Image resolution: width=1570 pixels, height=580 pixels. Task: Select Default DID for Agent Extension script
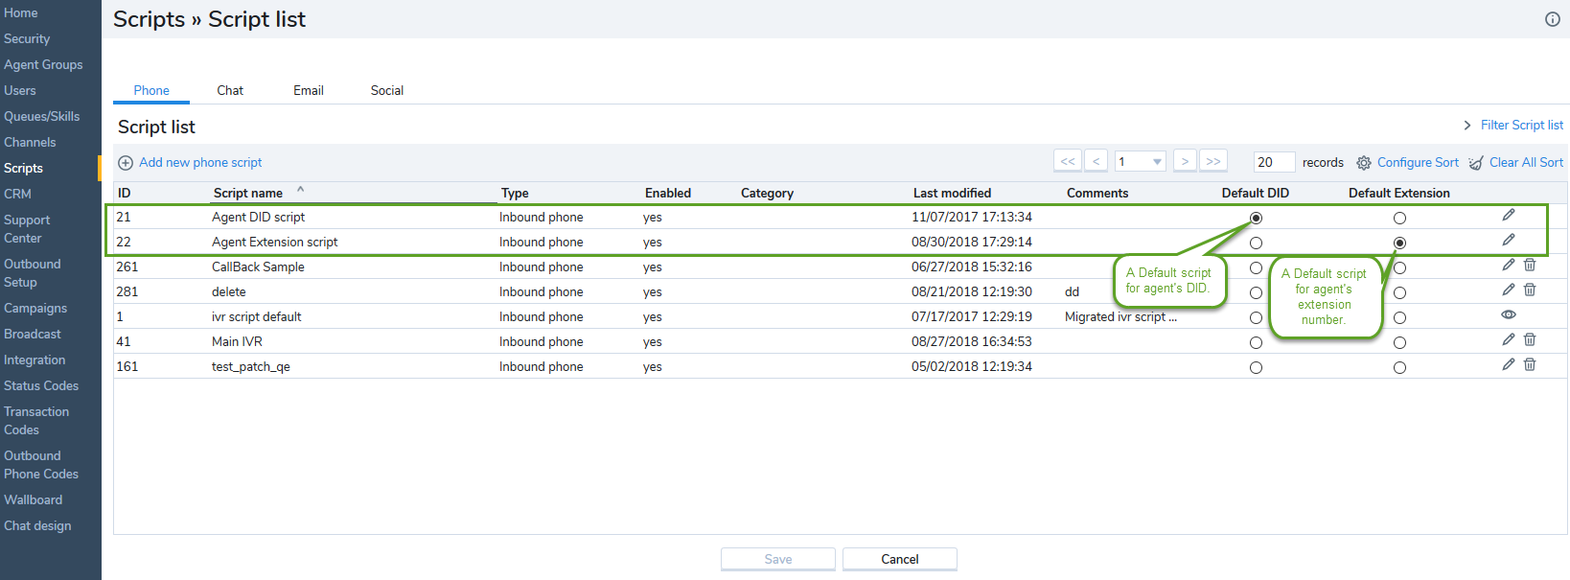(1256, 244)
